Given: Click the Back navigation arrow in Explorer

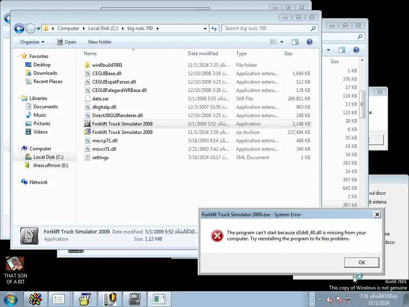Looking at the screenshot, I should click(x=19, y=28).
